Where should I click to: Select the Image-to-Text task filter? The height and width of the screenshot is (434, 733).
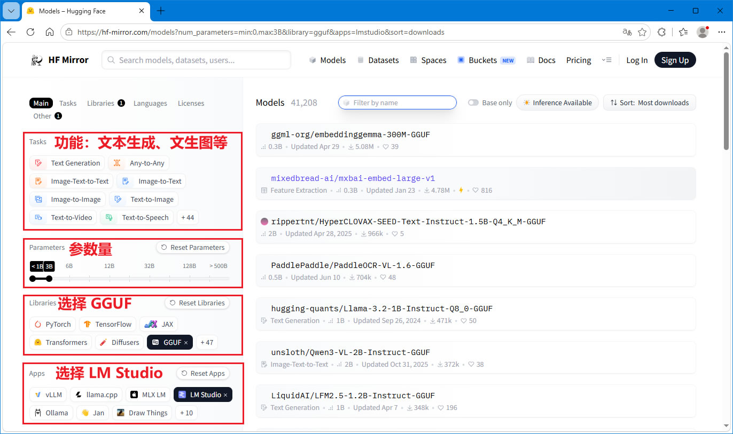(151, 182)
